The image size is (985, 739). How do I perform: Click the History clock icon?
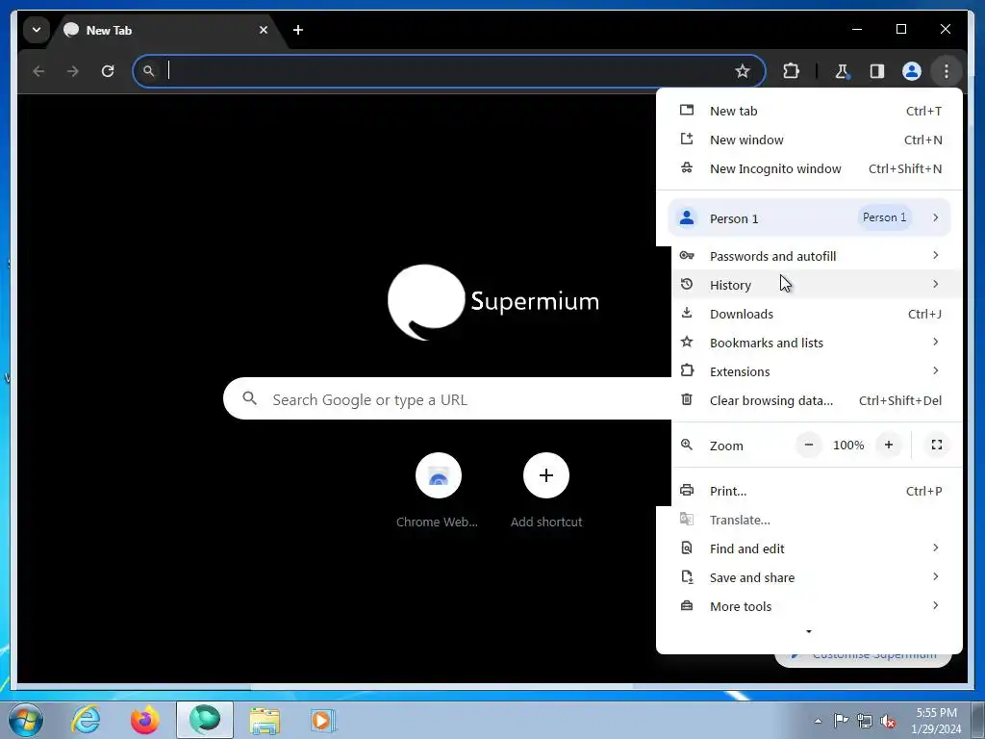click(687, 284)
